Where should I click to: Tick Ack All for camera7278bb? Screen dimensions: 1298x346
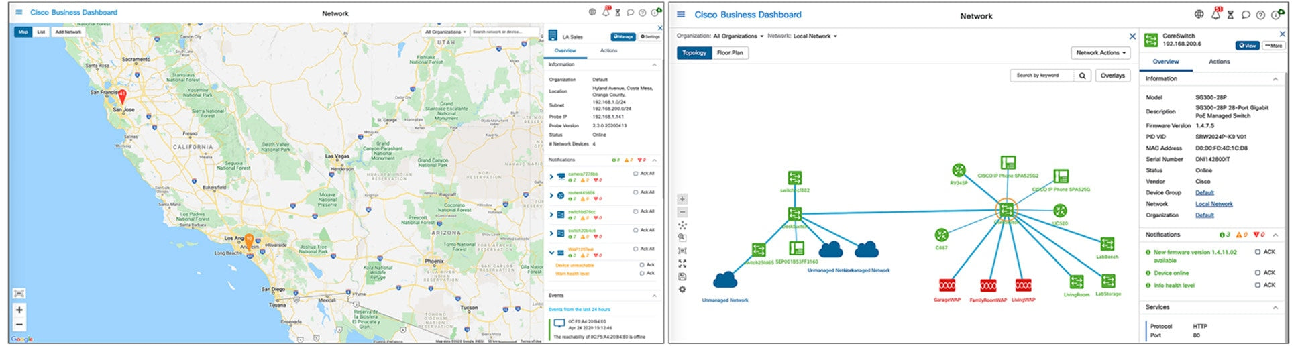636,174
